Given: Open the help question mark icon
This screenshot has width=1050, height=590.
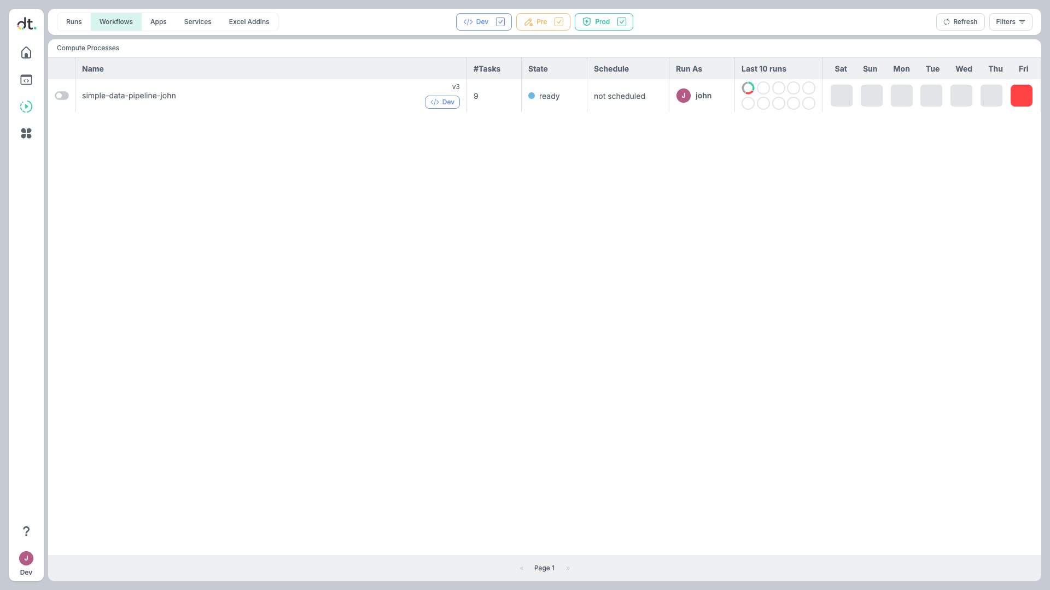Looking at the screenshot, I should pyautogui.click(x=26, y=530).
